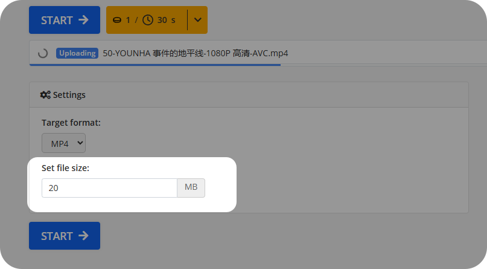Open the MP4 target format dropdown

(x=64, y=143)
